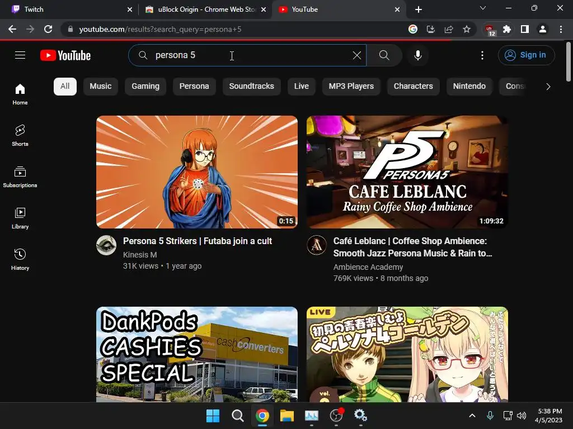Click the page vertical scrollbar
This screenshot has width=573, height=429.
pos(569,62)
